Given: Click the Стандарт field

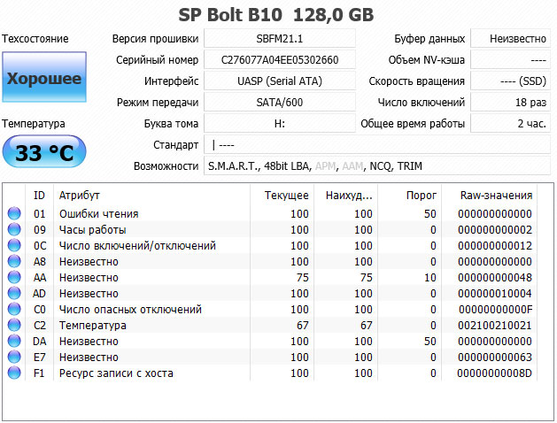Looking at the screenshot, I should click(377, 145).
